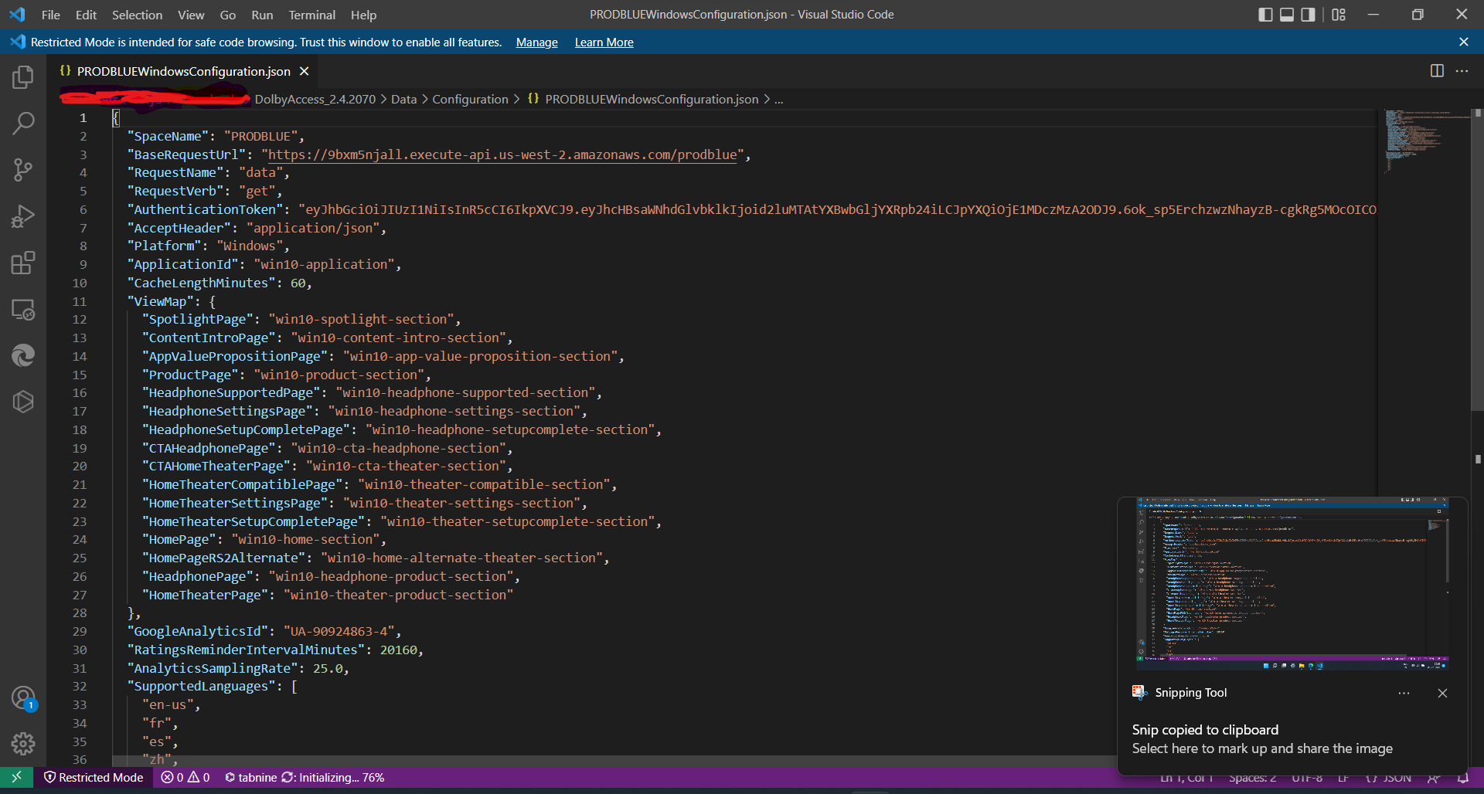Click the remote window indicator in status bar
Viewport: 1484px width, 794px height.
[x=16, y=777]
